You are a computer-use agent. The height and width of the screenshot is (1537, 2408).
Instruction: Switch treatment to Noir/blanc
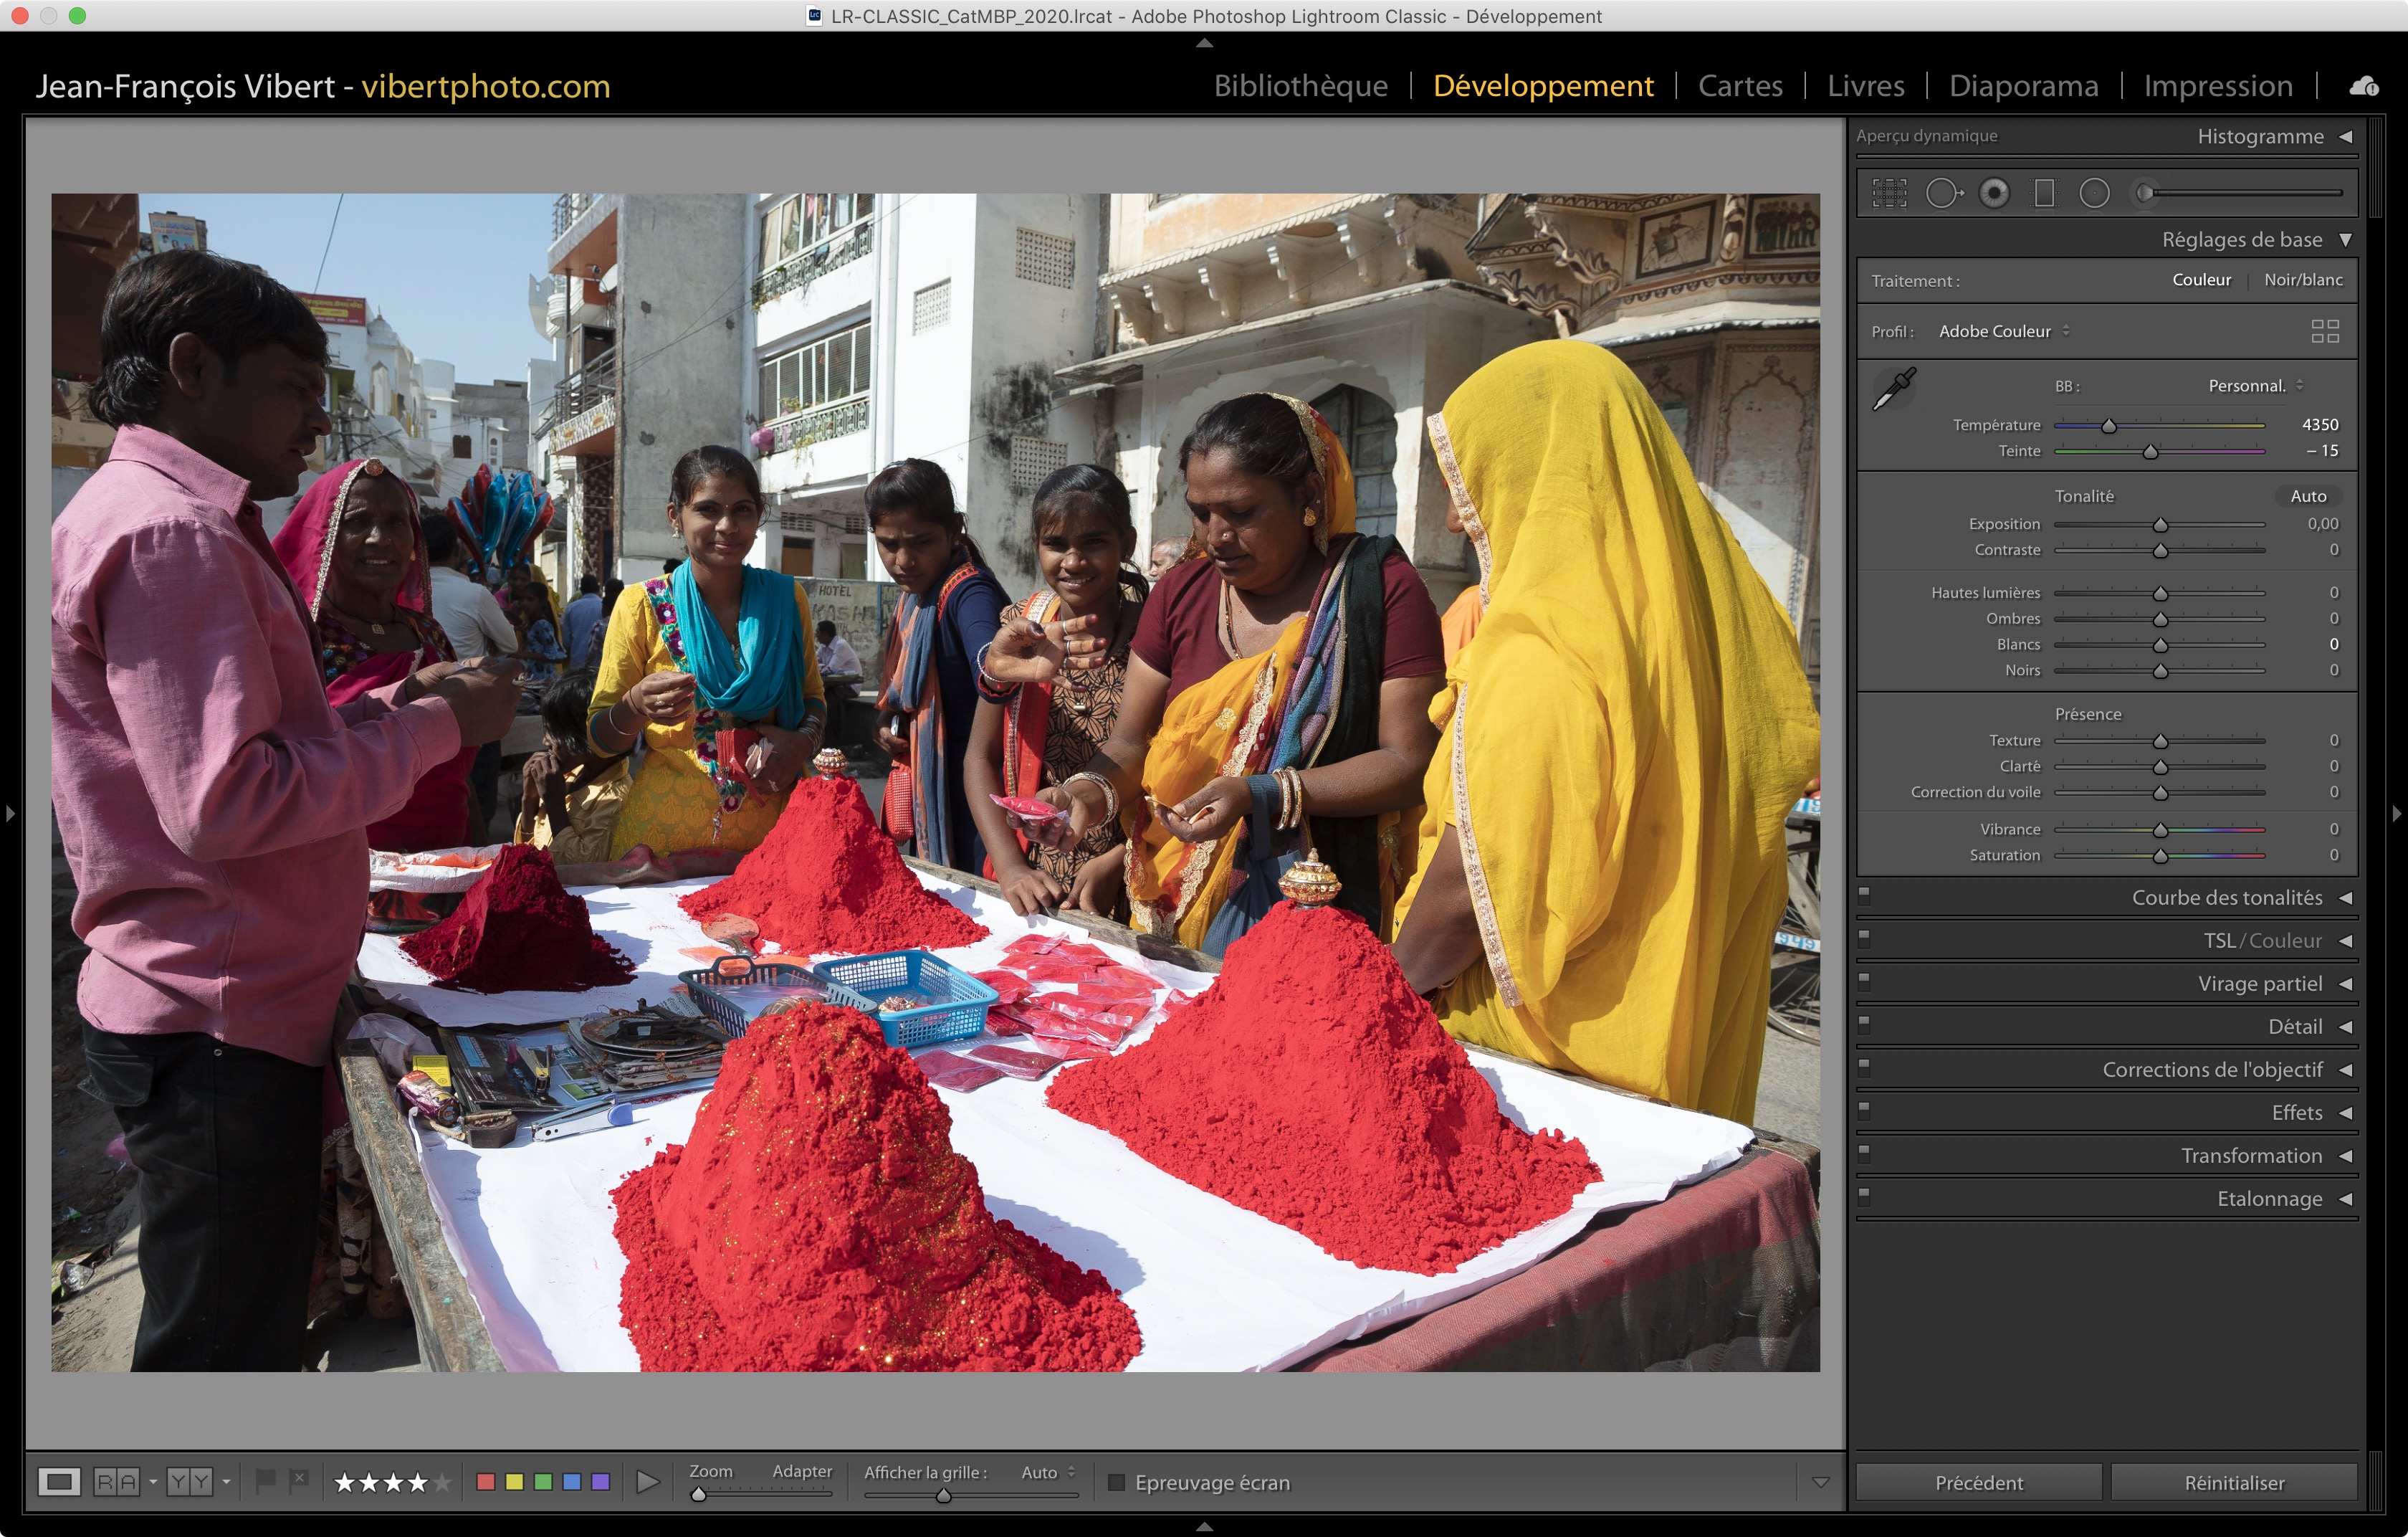coord(2302,280)
